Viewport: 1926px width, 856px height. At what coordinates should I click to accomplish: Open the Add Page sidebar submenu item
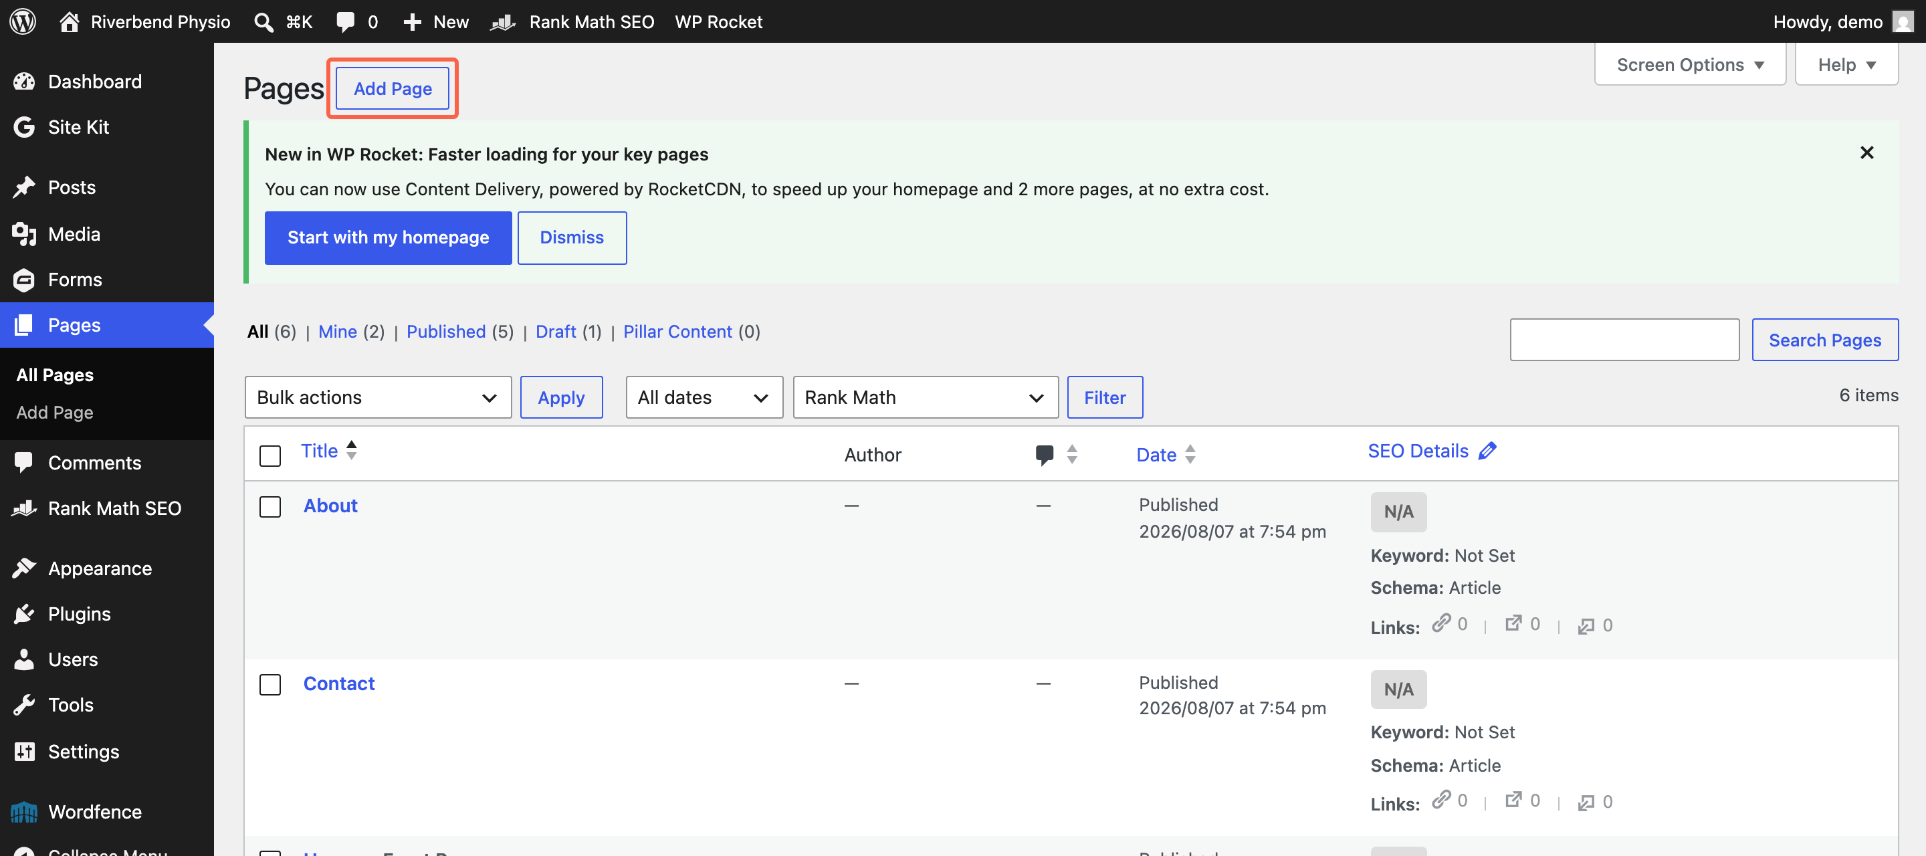tap(55, 412)
